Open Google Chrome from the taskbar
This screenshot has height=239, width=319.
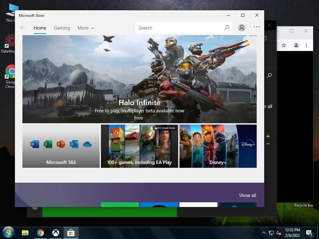(x=40, y=233)
